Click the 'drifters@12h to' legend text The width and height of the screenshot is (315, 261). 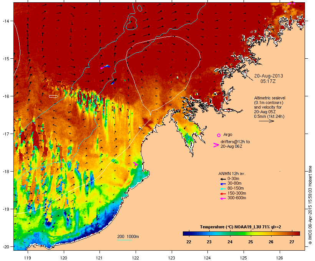(235, 142)
